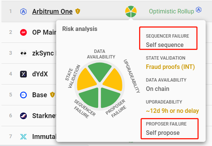Screen dimensions: 212x146
Task: Click the Starknet logo icon
Action: (23, 116)
